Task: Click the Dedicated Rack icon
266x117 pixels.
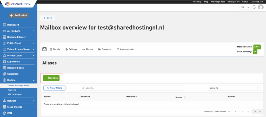Action: click(5, 68)
